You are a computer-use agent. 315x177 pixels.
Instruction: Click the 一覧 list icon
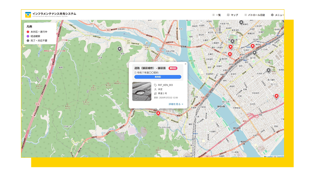pos(213,15)
